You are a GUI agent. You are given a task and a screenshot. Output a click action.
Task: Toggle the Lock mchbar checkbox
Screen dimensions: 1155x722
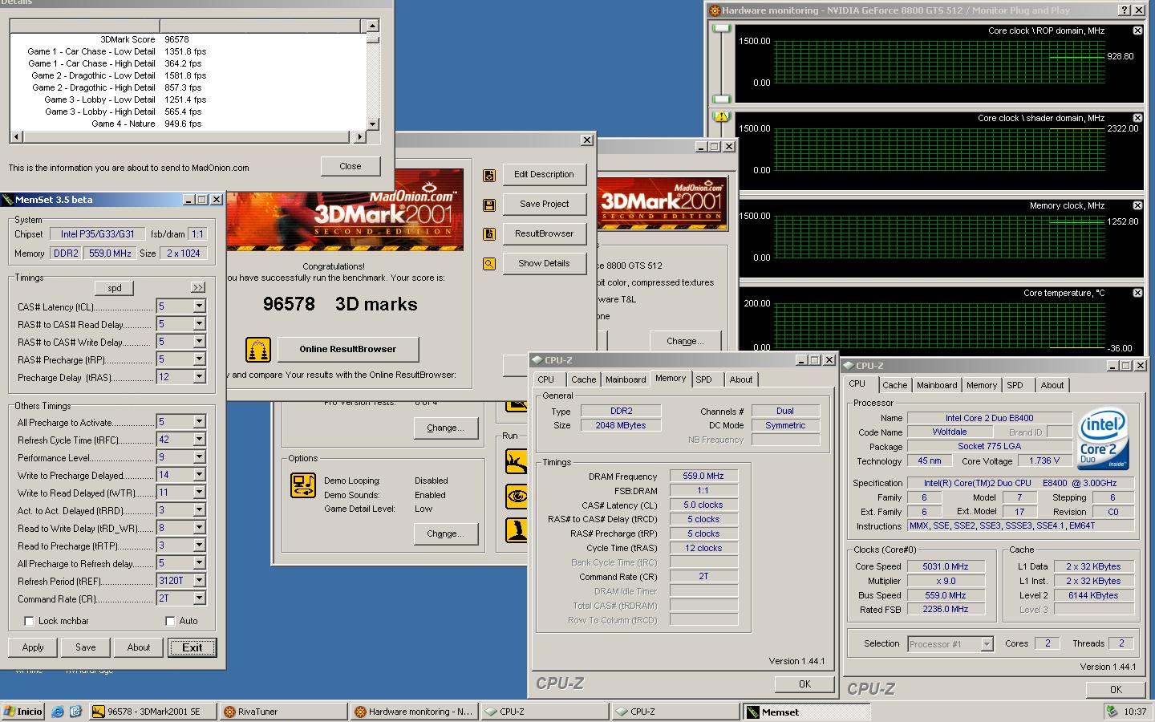coord(29,621)
